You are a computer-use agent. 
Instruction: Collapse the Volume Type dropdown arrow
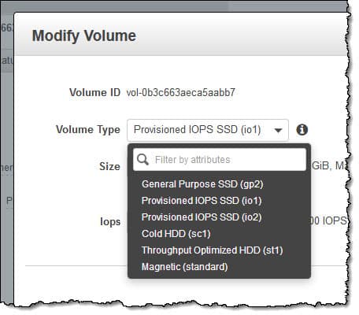(278, 130)
